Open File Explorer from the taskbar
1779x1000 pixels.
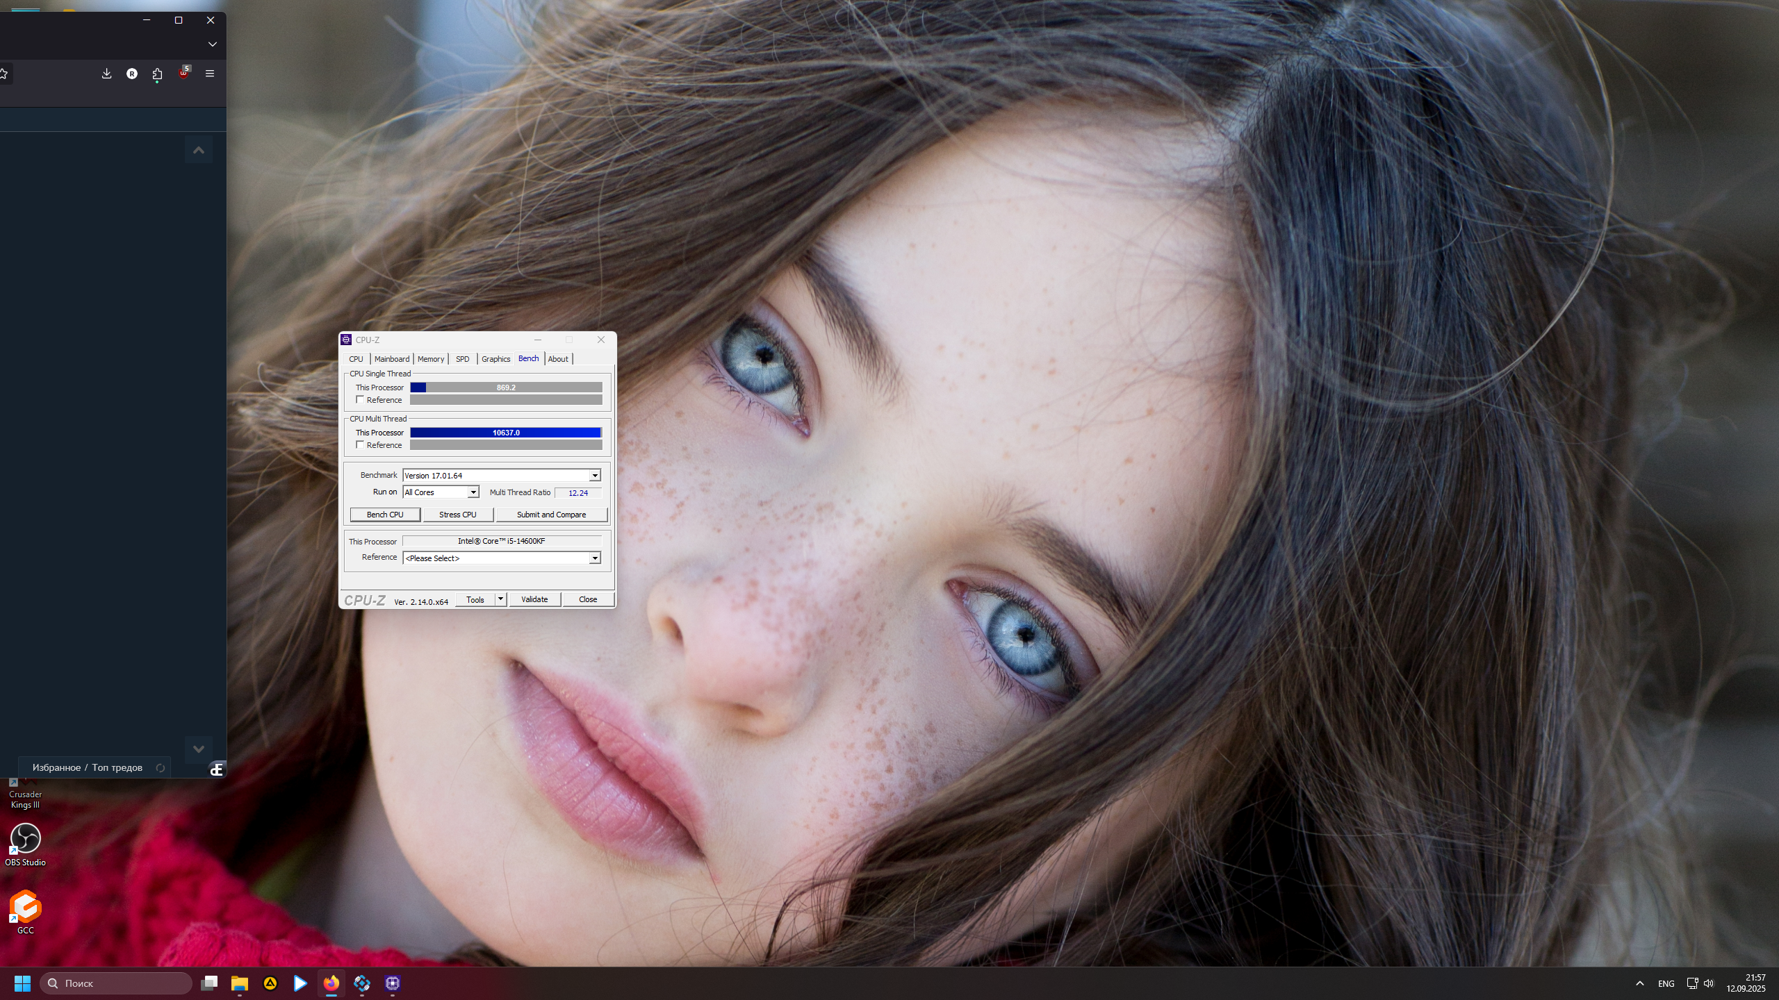[240, 983]
